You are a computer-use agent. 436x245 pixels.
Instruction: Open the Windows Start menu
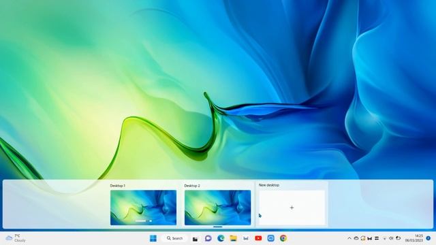tap(153, 238)
